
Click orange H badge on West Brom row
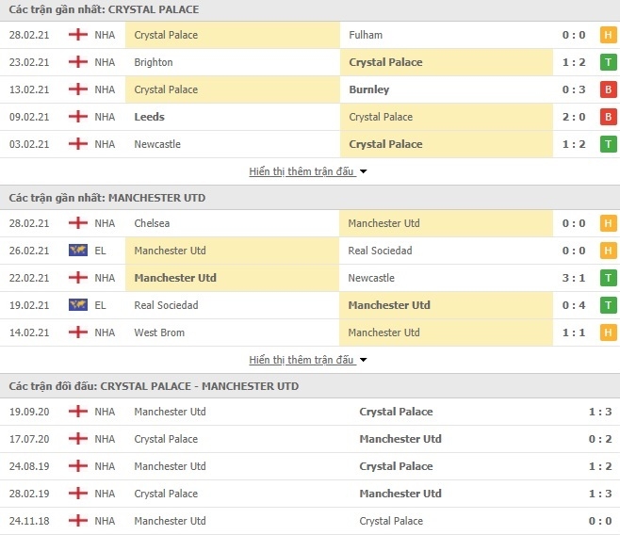[x=608, y=332]
